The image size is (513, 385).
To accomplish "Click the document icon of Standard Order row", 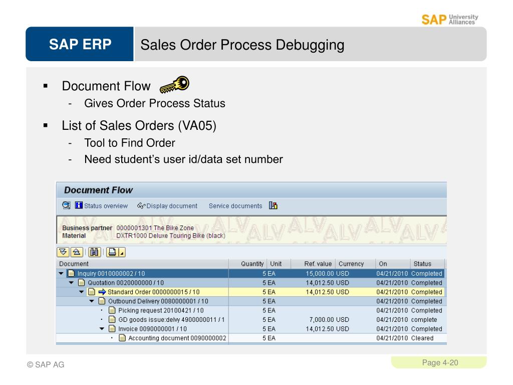I will [x=92, y=292].
